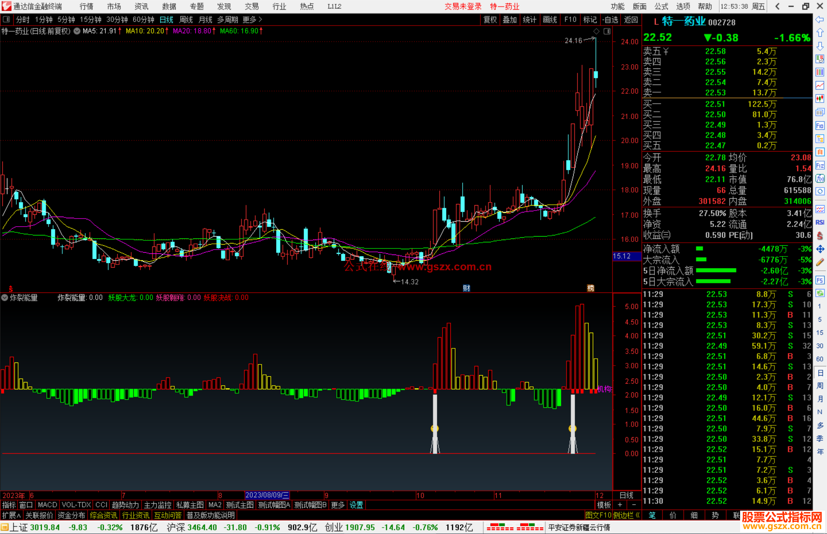Switch to the 周线 weekly period tab

point(186,20)
